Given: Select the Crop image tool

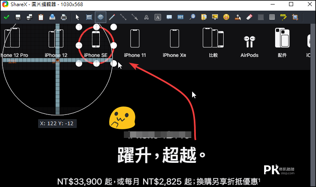Looking at the screenshot, I should tap(295, 17).
